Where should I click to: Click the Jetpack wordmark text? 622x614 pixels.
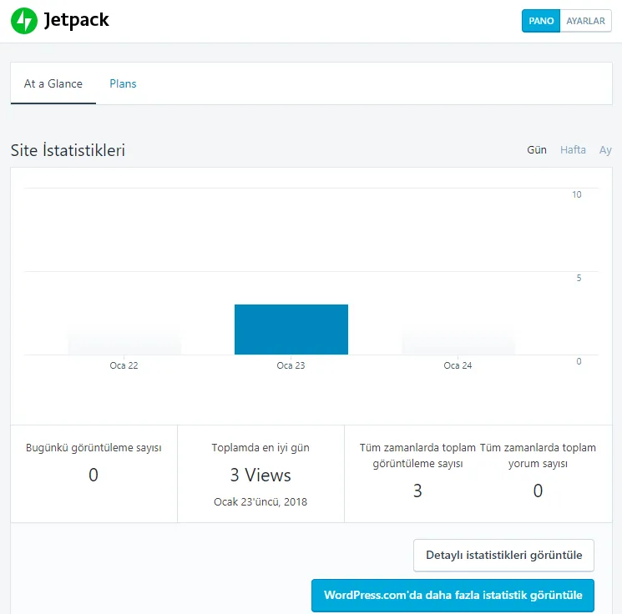coord(76,21)
